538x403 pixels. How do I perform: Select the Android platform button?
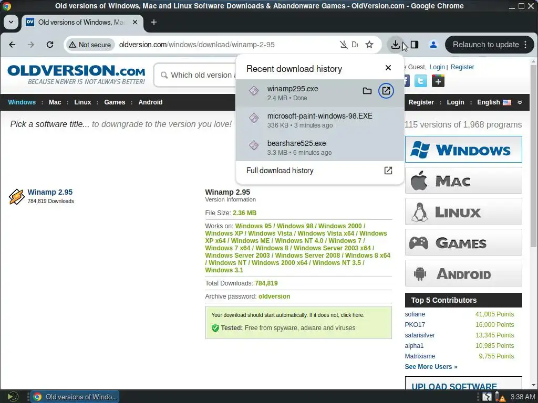point(463,273)
